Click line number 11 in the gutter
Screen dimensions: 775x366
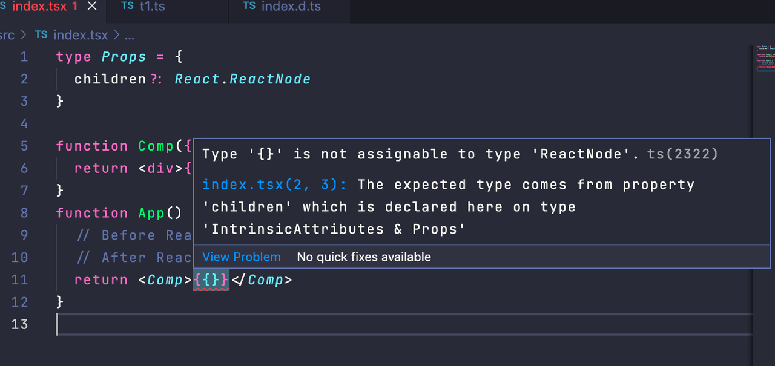pyautogui.click(x=20, y=280)
